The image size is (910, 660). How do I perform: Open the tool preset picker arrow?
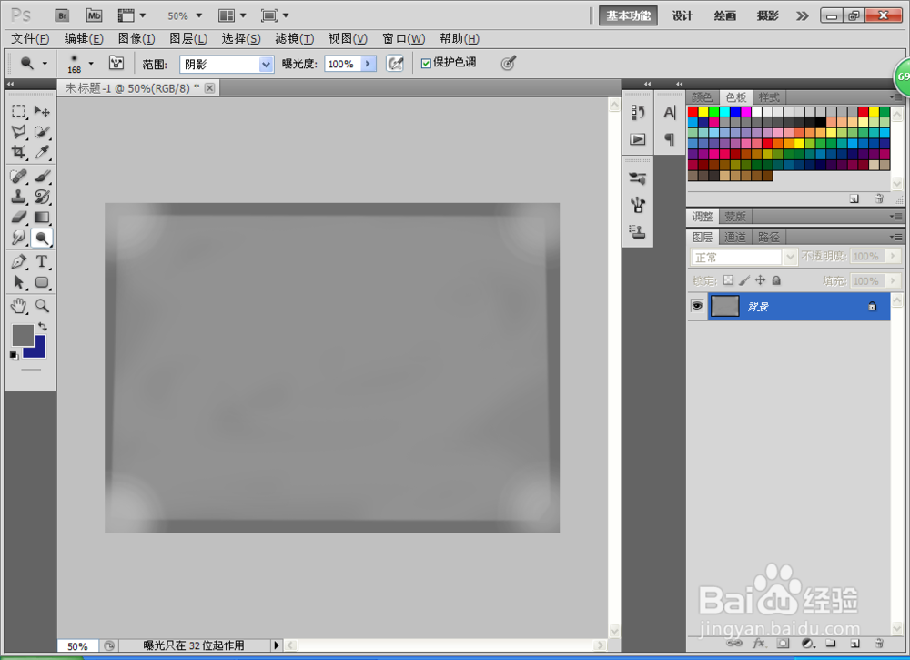[45, 63]
